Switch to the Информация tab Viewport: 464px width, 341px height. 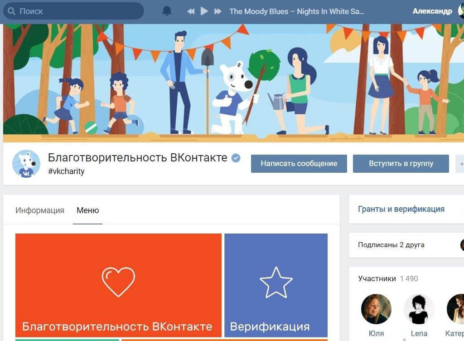click(40, 210)
